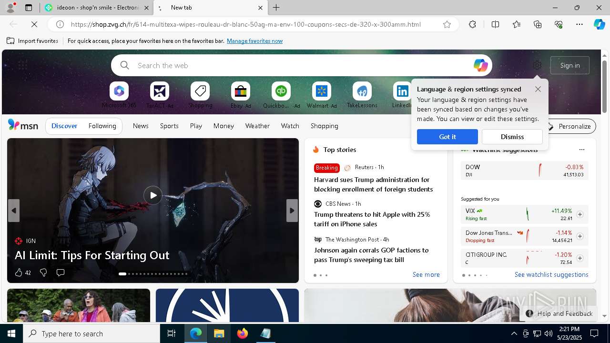Open the News menu item
Image resolution: width=610 pixels, height=343 pixels.
point(141,126)
